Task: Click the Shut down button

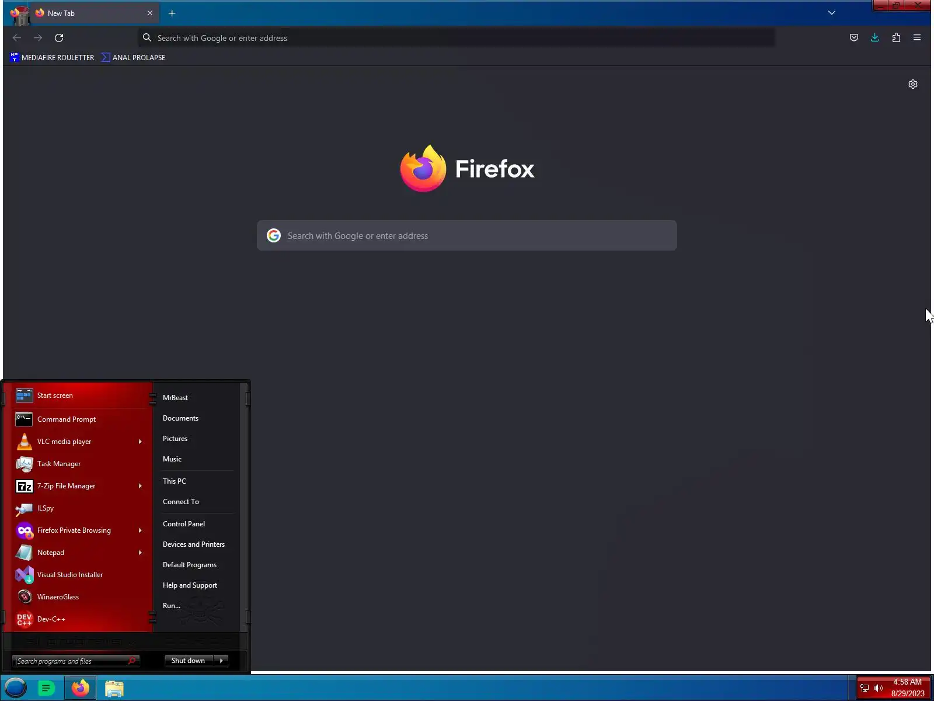Action: coord(189,661)
